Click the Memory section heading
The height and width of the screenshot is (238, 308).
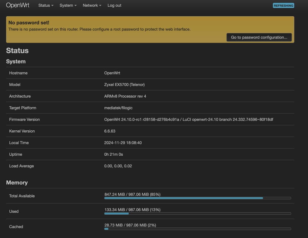coord(17,183)
